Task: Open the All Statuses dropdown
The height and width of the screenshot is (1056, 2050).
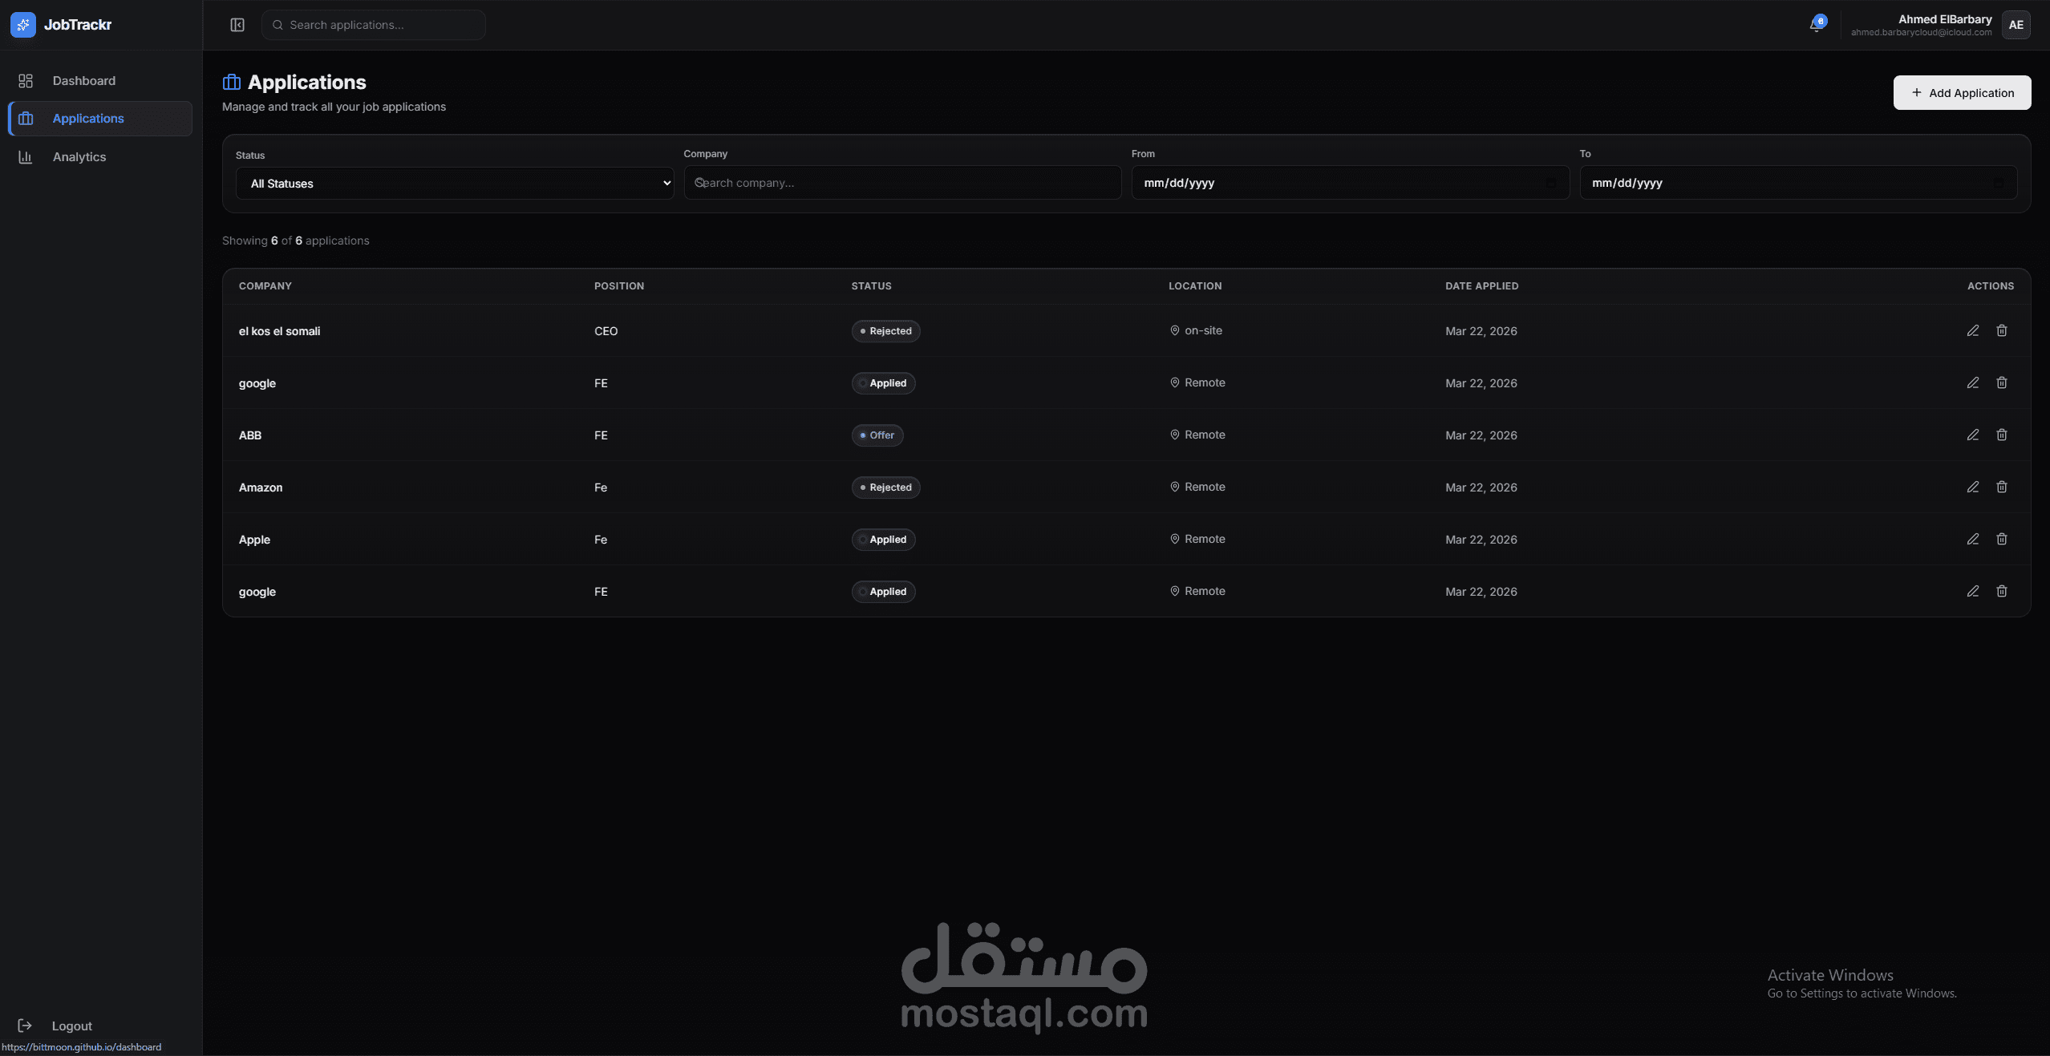Action: coord(454,184)
